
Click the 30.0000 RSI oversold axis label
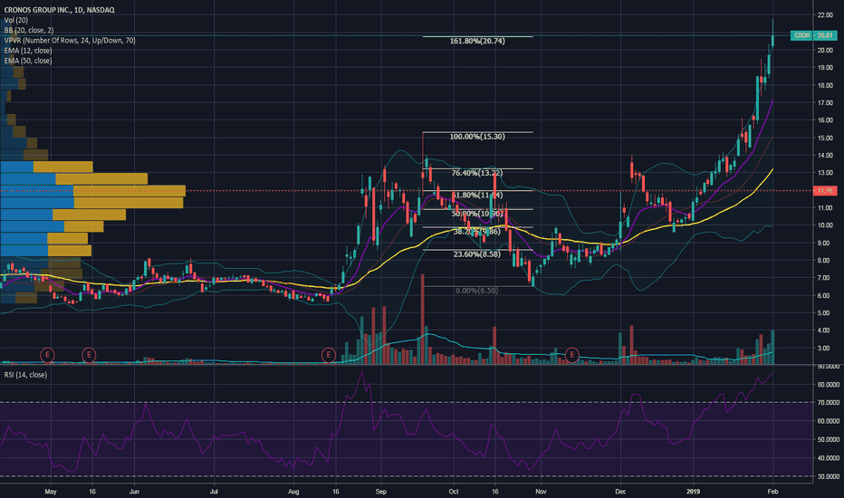[x=829, y=476]
